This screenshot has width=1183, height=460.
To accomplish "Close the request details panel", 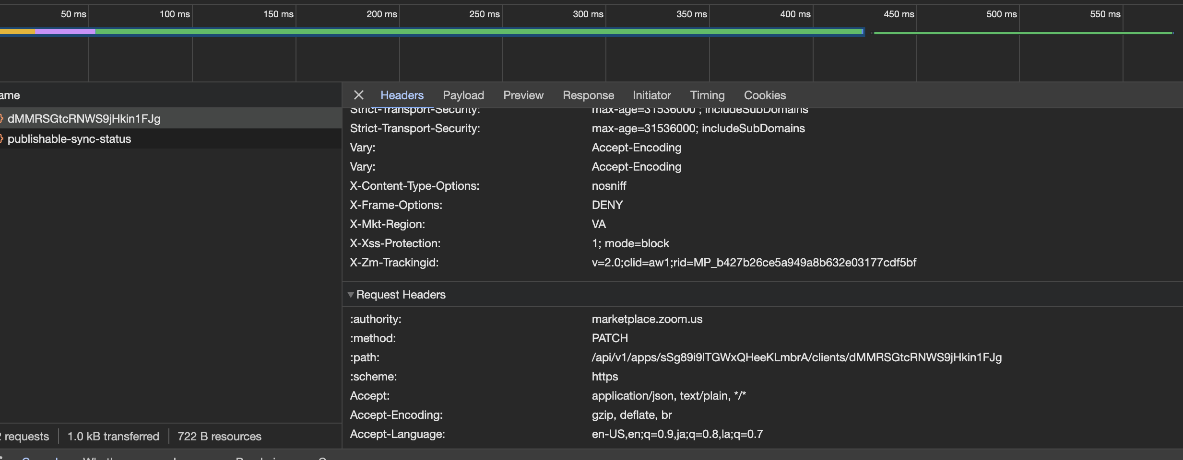I will point(358,95).
